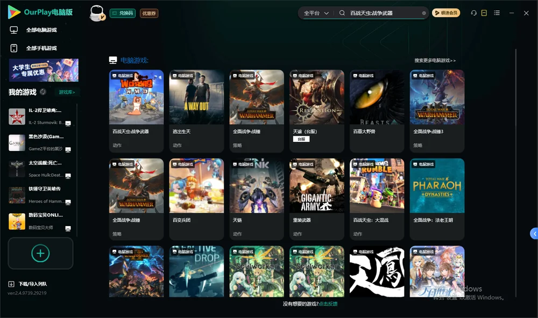
Task: Click the 兑换码 redeem code button
Action: (x=123, y=13)
